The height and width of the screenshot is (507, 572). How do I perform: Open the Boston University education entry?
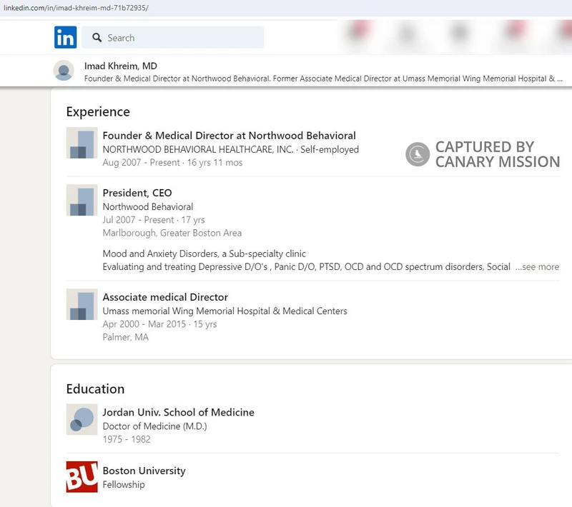[x=144, y=471]
